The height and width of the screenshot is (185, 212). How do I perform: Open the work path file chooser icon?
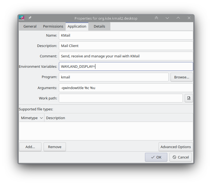[x=189, y=98]
